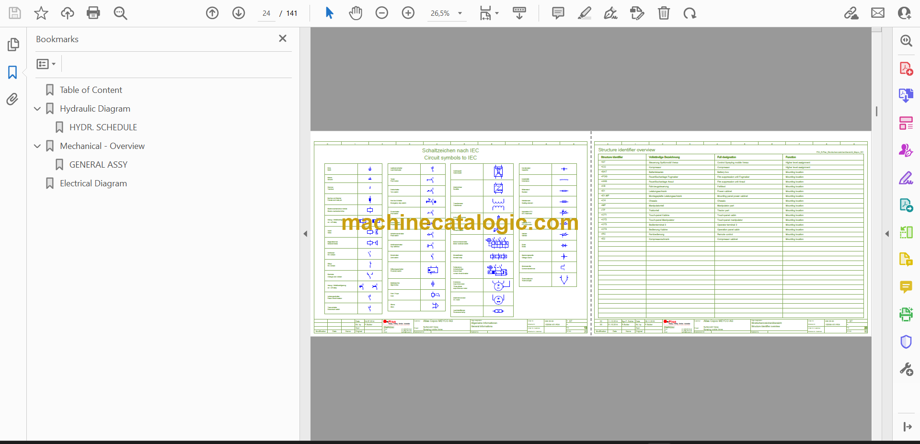Open the attachments paperclip panel
Screen dimensions: 920x444
coord(12,99)
